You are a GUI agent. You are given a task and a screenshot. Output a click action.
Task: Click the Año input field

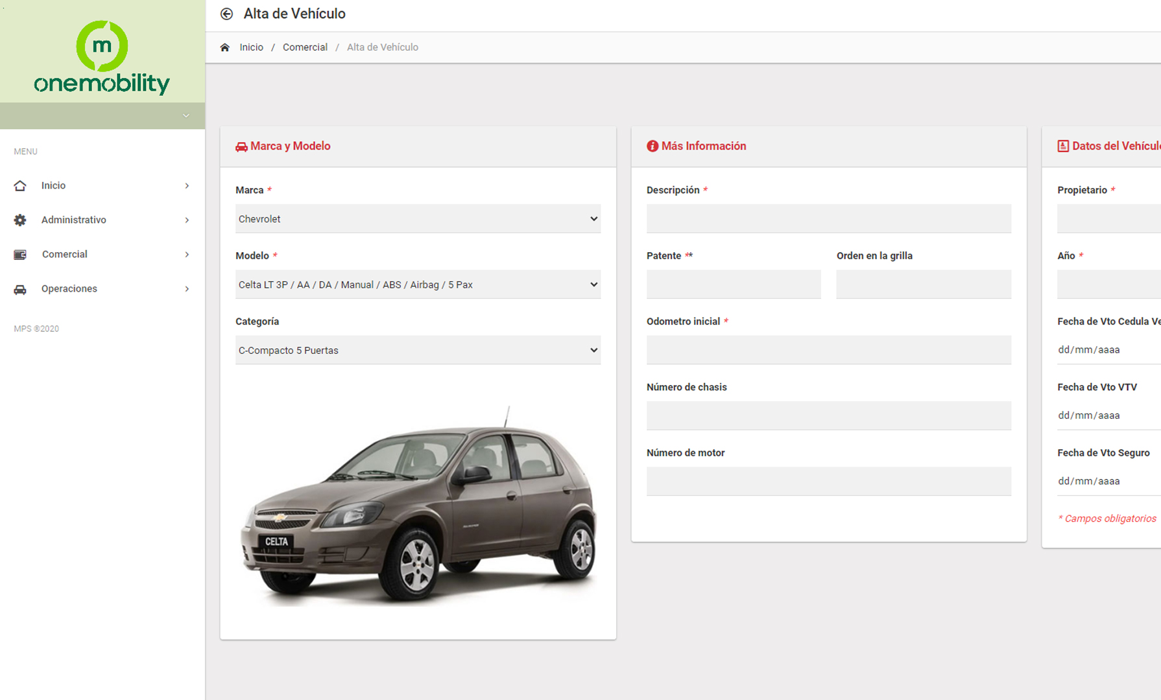point(1109,285)
